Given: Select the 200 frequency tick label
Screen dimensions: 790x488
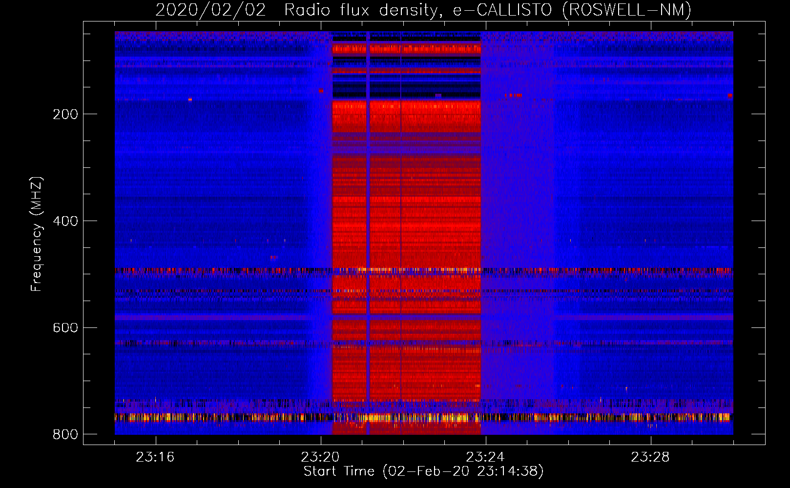Looking at the screenshot, I should (x=65, y=114).
